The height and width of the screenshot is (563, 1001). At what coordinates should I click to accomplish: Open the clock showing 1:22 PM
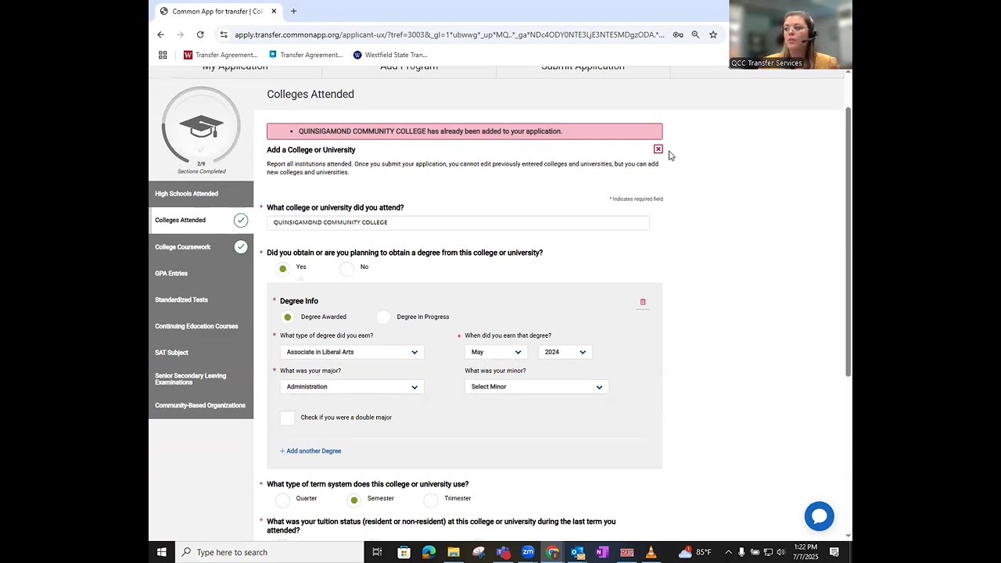(x=805, y=552)
